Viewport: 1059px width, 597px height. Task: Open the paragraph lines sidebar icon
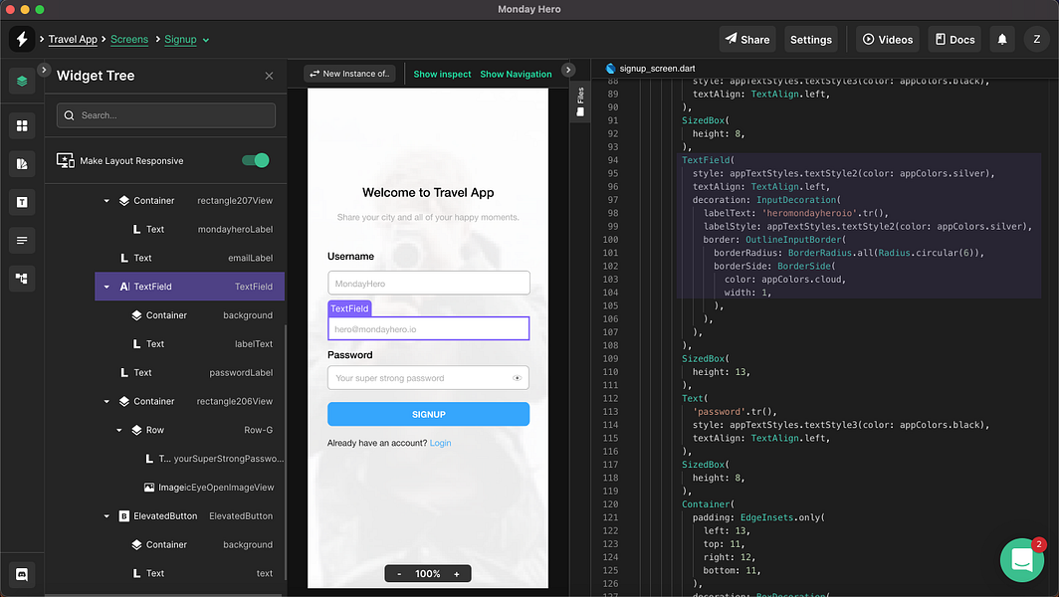tap(22, 241)
